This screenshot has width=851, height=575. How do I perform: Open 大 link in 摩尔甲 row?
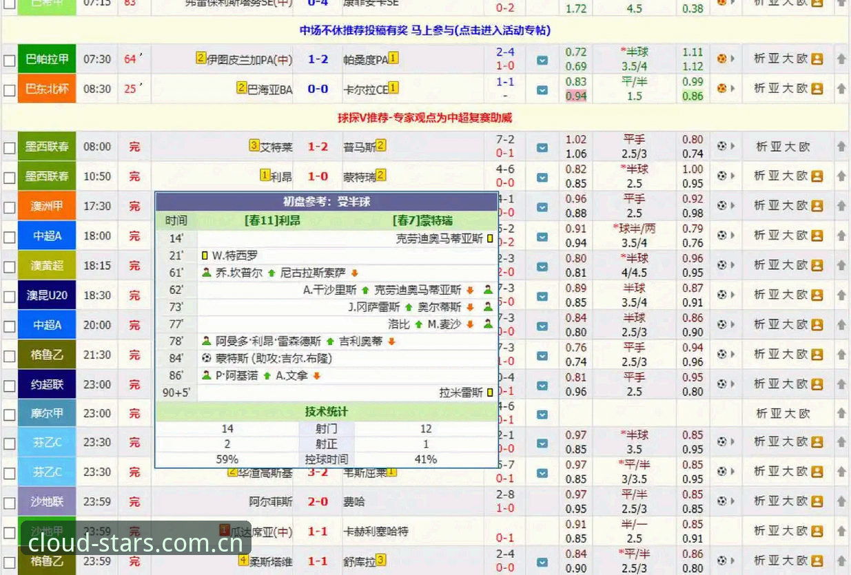pyautogui.click(x=789, y=413)
